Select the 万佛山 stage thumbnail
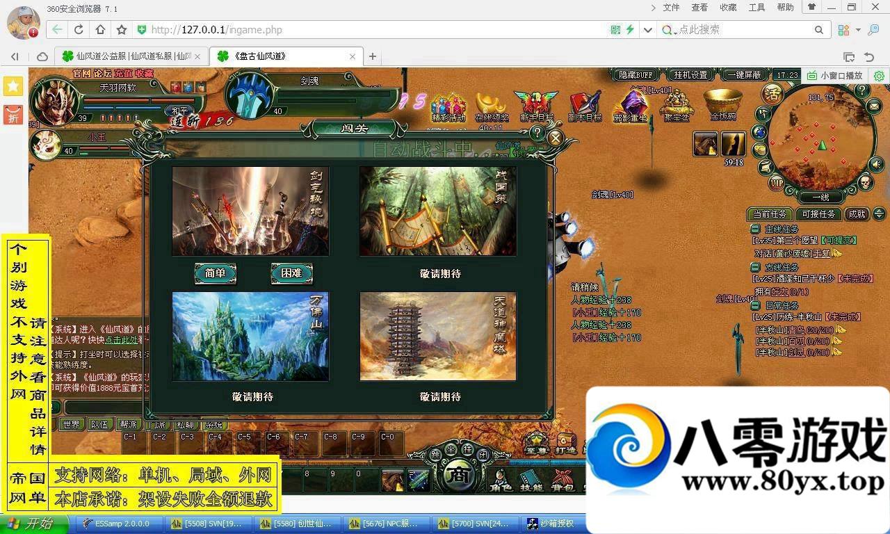The height and width of the screenshot is (534, 890). (x=250, y=337)
